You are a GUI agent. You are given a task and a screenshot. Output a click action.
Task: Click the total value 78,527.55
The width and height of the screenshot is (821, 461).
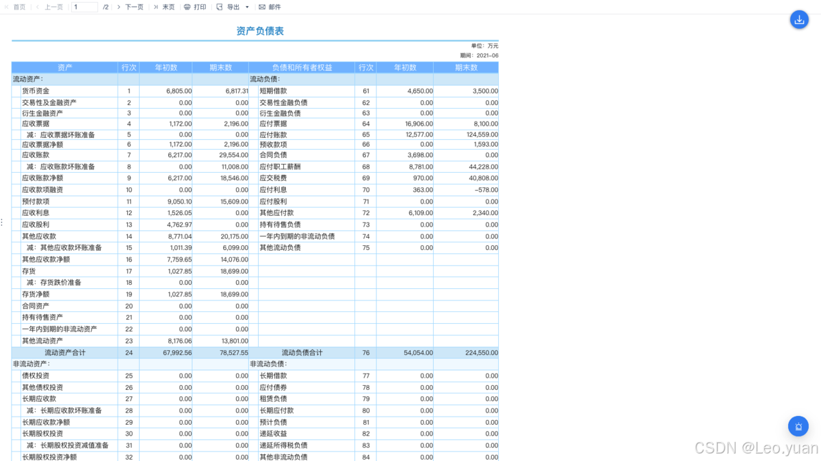click(234, 353)
